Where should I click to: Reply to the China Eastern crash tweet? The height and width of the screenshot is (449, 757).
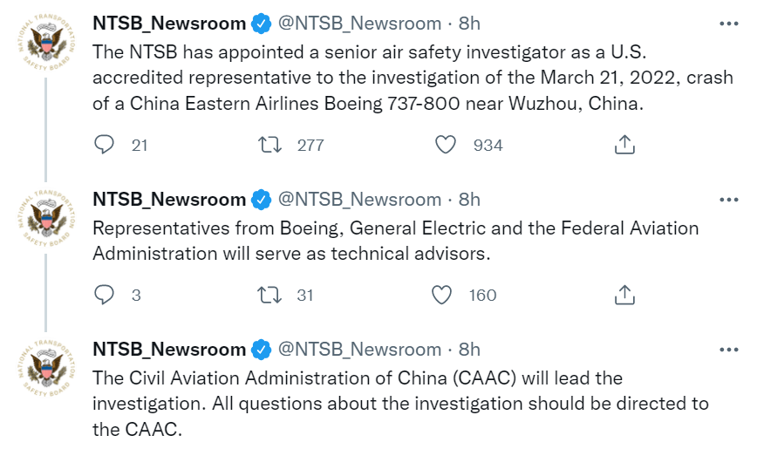(104, 145)
